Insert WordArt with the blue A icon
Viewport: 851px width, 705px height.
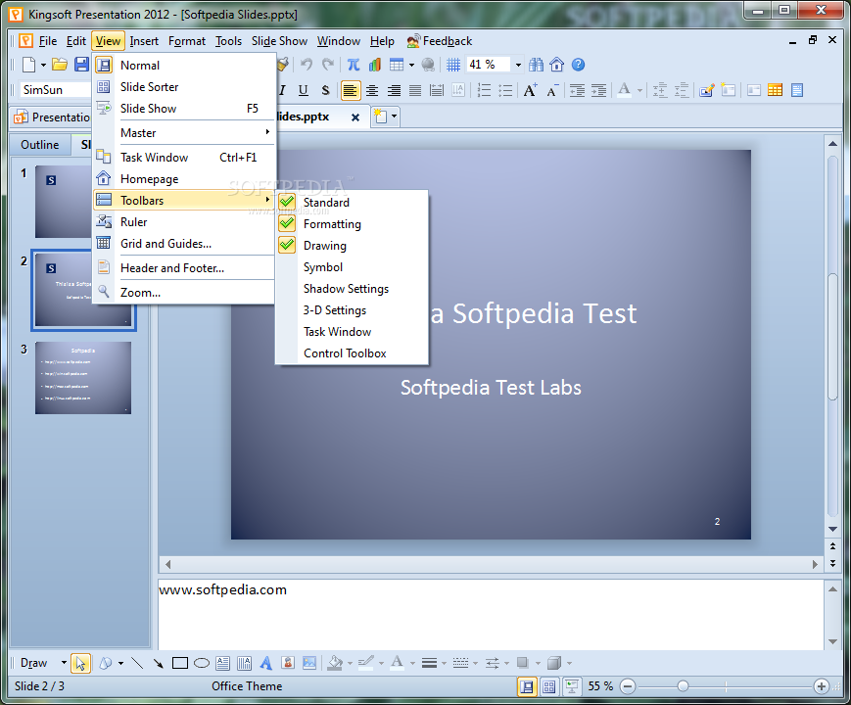(x=266, y=663)
